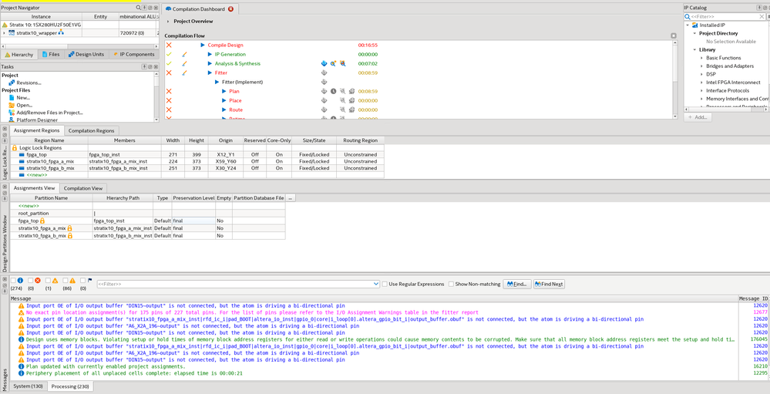770x394 pixels.
Task: Click the hierarchy icon next to stratix10_wrapper
Action: [61, 32]
